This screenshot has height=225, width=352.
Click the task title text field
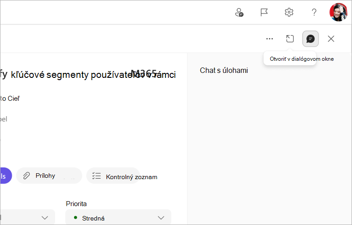(x=88, y=75)
